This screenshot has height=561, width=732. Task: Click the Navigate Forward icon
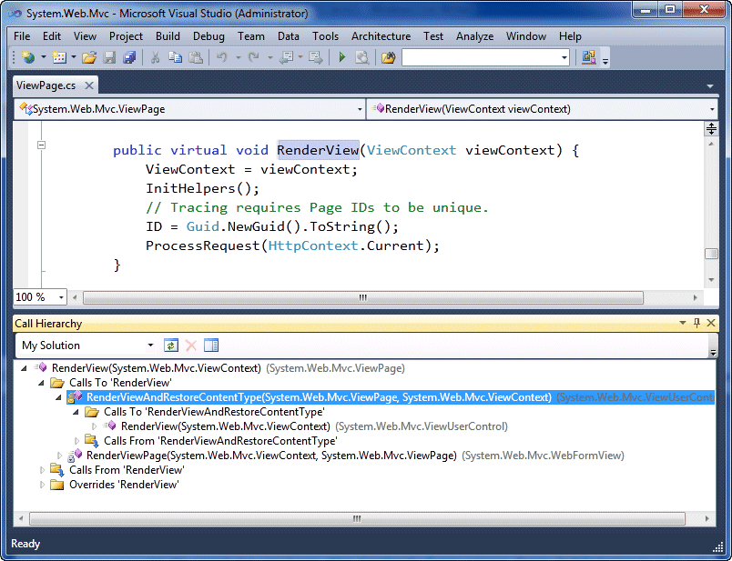[316, 57]
